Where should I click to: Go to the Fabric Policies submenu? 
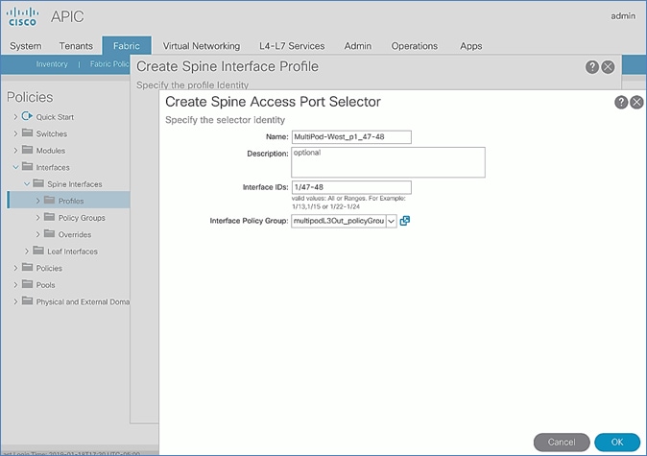pos(109,64)
